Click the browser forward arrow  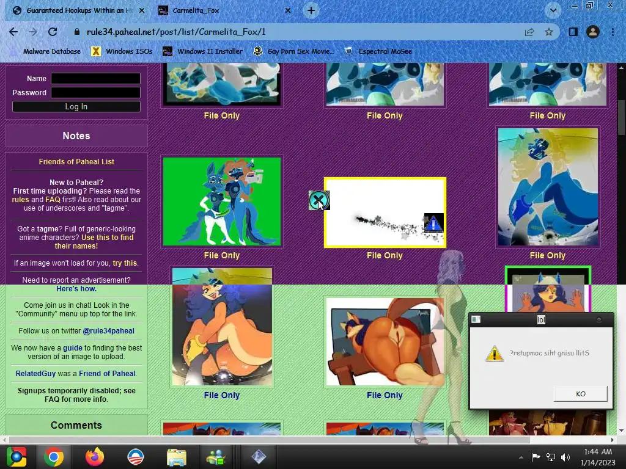[33, 32]
